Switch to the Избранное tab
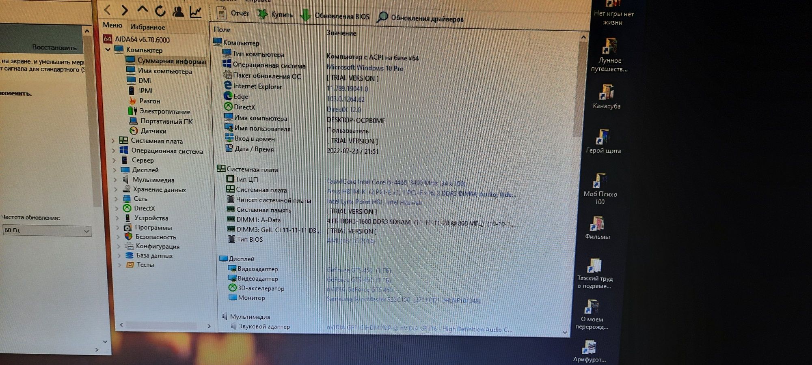This screenshot has width=812, height=365. click(x=147, y=27)
